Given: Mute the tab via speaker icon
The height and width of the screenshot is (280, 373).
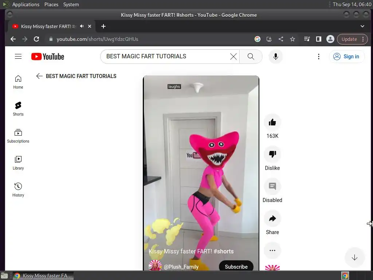Looking at the screenshot, I should [82, 26].
